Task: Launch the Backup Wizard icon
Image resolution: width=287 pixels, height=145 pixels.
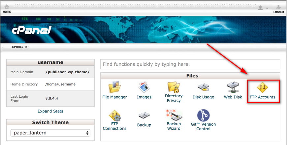Action: tap(174, 115)
